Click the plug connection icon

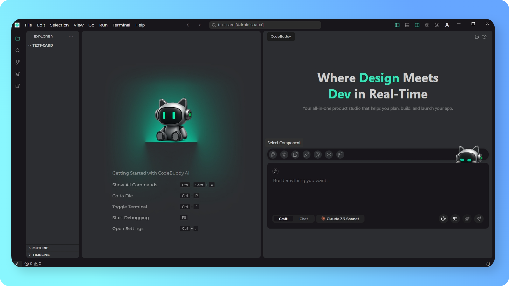coord(306,154)
